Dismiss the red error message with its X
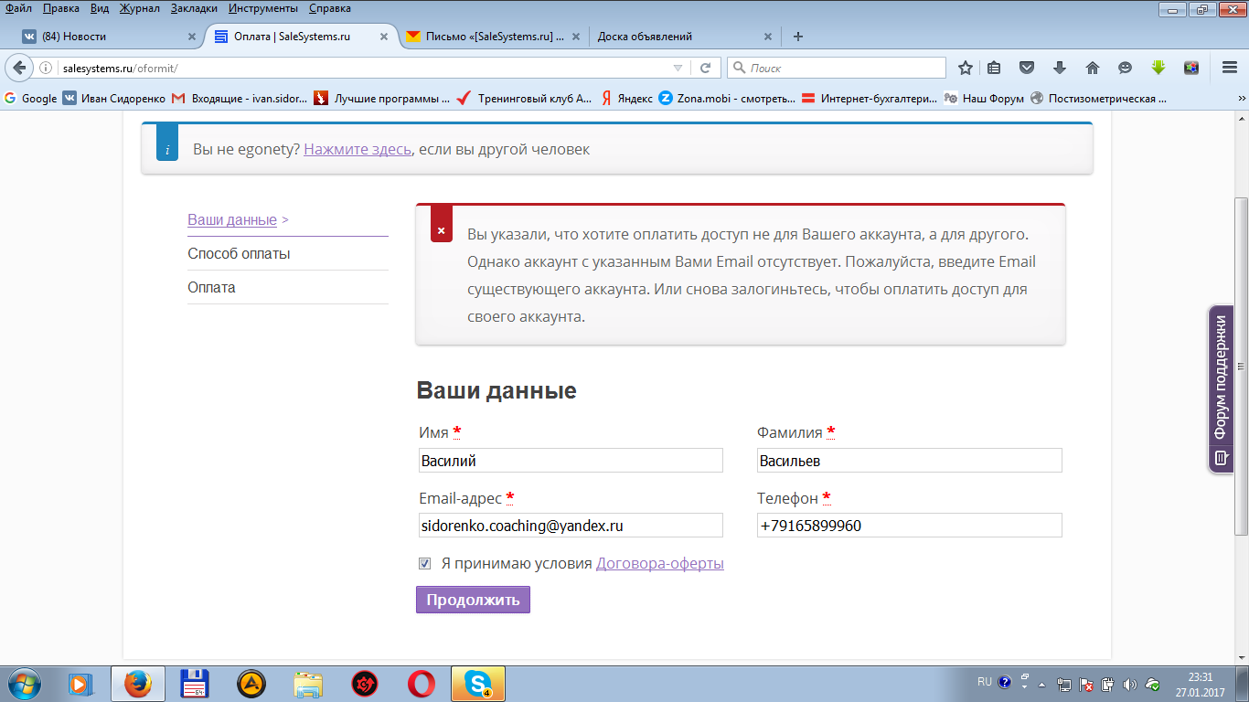1249x702 pixels. [x=441, y=231]
